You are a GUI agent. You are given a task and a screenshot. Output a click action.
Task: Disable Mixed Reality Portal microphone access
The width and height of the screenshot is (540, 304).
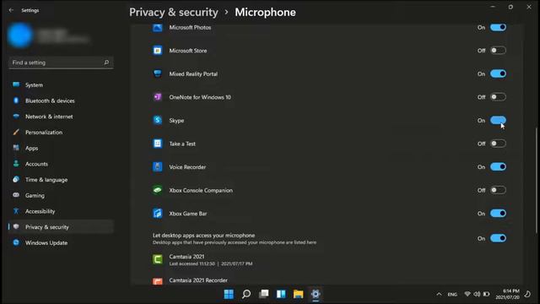click(x=498, y=73)
